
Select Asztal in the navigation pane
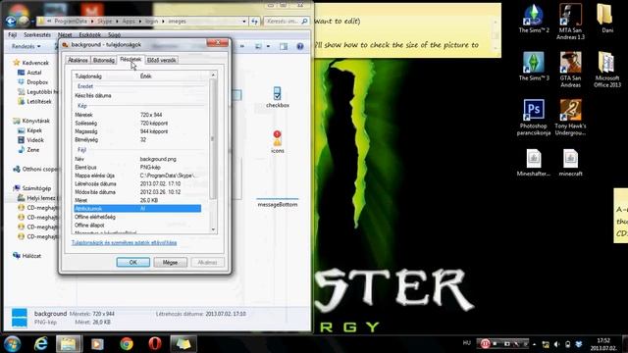coord(34,73)
